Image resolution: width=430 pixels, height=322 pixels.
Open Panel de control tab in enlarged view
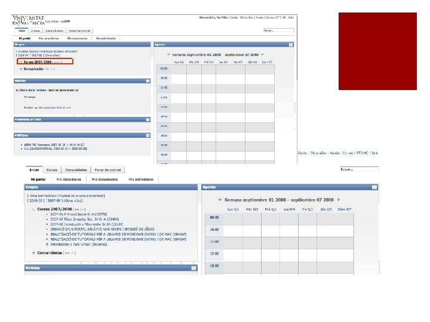click(x=107, y=170)
